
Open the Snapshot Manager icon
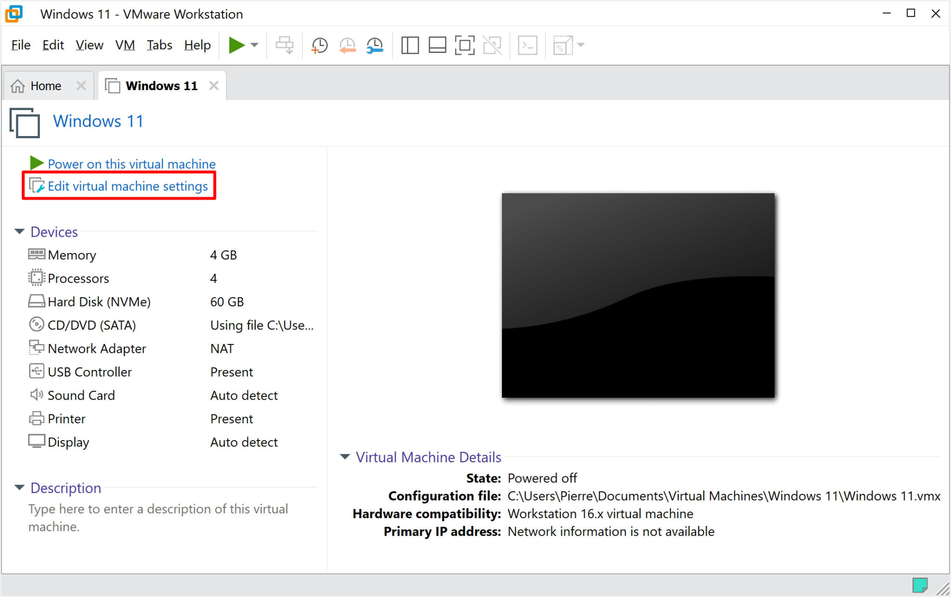[x=374, y=45]
